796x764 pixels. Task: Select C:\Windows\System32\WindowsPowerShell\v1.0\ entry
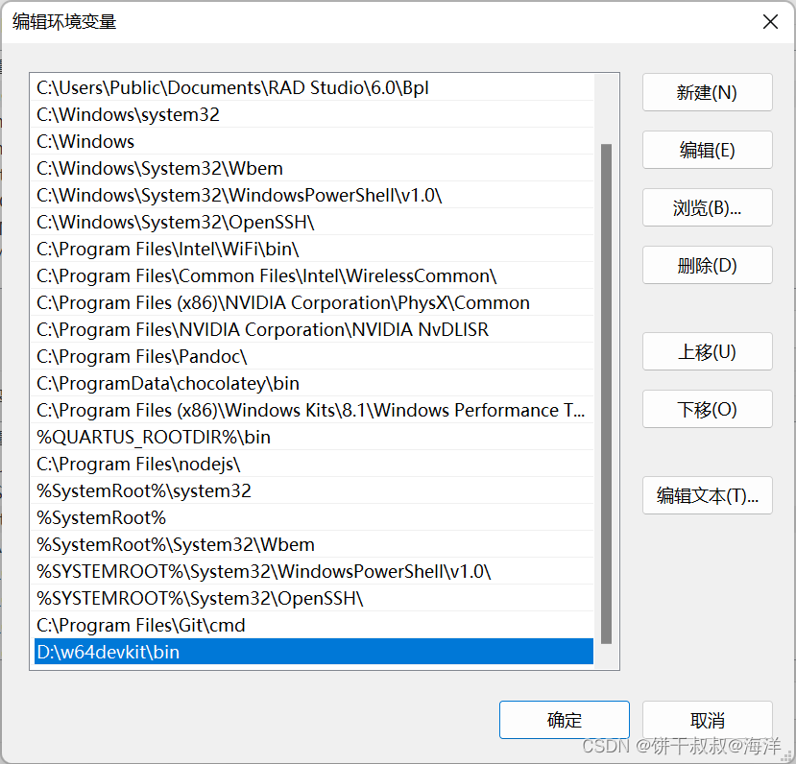[x=314, y=195]
